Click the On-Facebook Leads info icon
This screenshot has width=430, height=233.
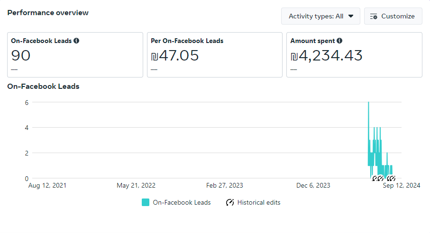(76, 41)
